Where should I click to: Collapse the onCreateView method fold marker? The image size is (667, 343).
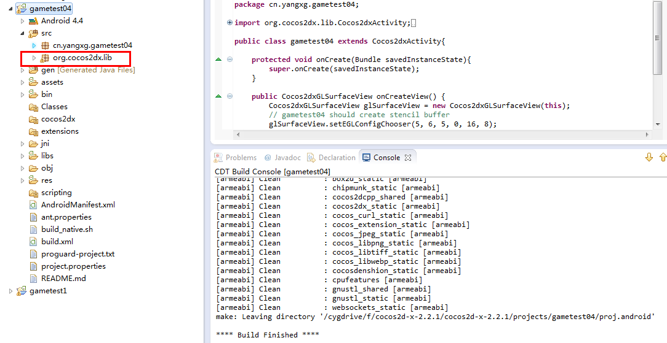pos(230,97)
